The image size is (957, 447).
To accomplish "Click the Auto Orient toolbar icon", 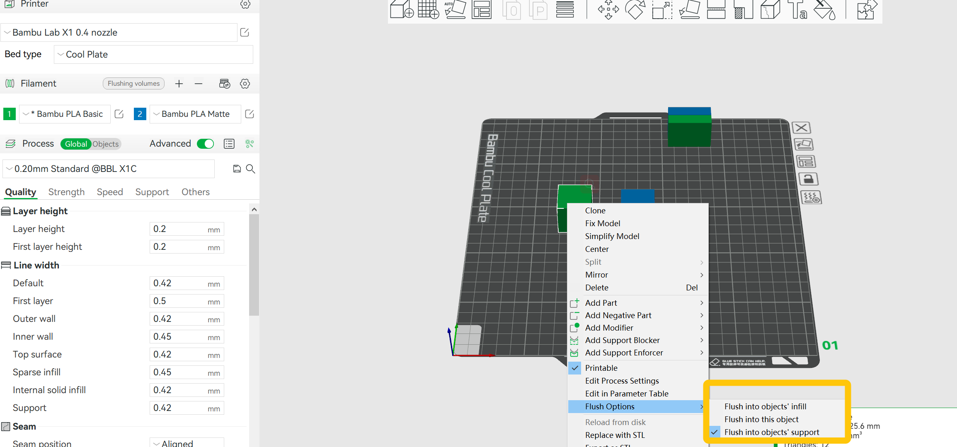I will pos(455,10).
